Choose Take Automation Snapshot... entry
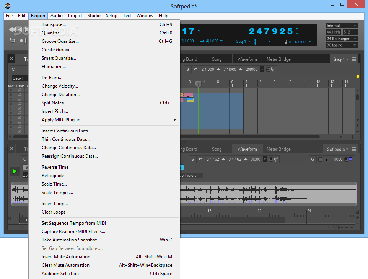Screen dimensions: 368x279 tap(104, 240)
